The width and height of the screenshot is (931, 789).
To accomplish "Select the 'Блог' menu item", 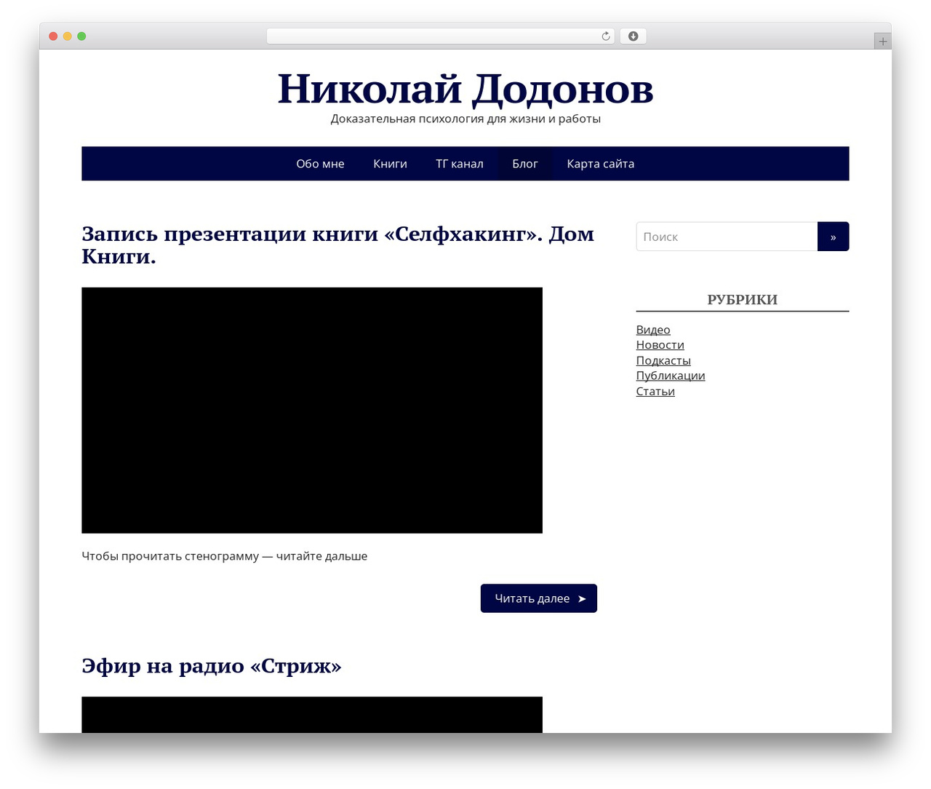I will click(525, 164).
